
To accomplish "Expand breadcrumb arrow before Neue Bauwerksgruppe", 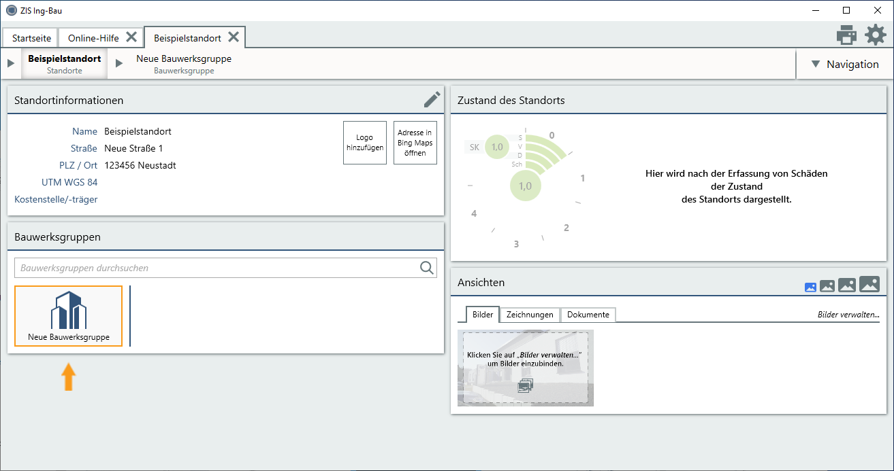I will point(119,63).
